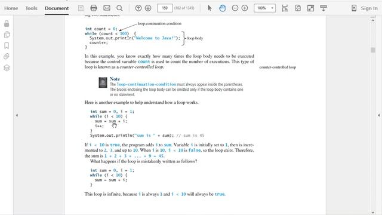Click the 'while (count < 100)' code line
382x215 pixels.
(110, 33)
